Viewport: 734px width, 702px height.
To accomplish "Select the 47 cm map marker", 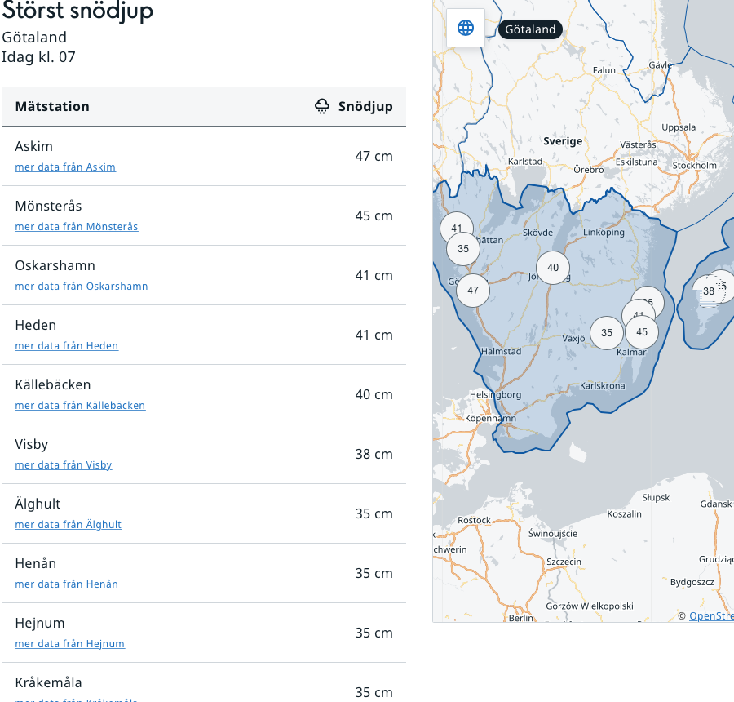I will click(473, 290).
